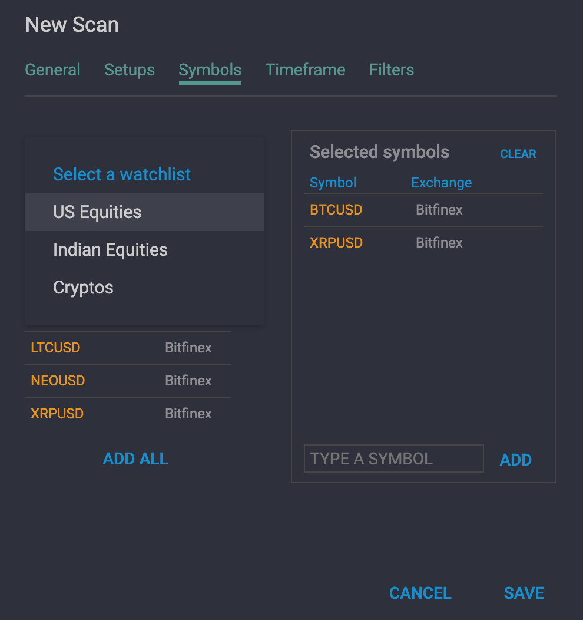Add LTCUSD from the watchlist
583x620 pixels.
(55, 348)
